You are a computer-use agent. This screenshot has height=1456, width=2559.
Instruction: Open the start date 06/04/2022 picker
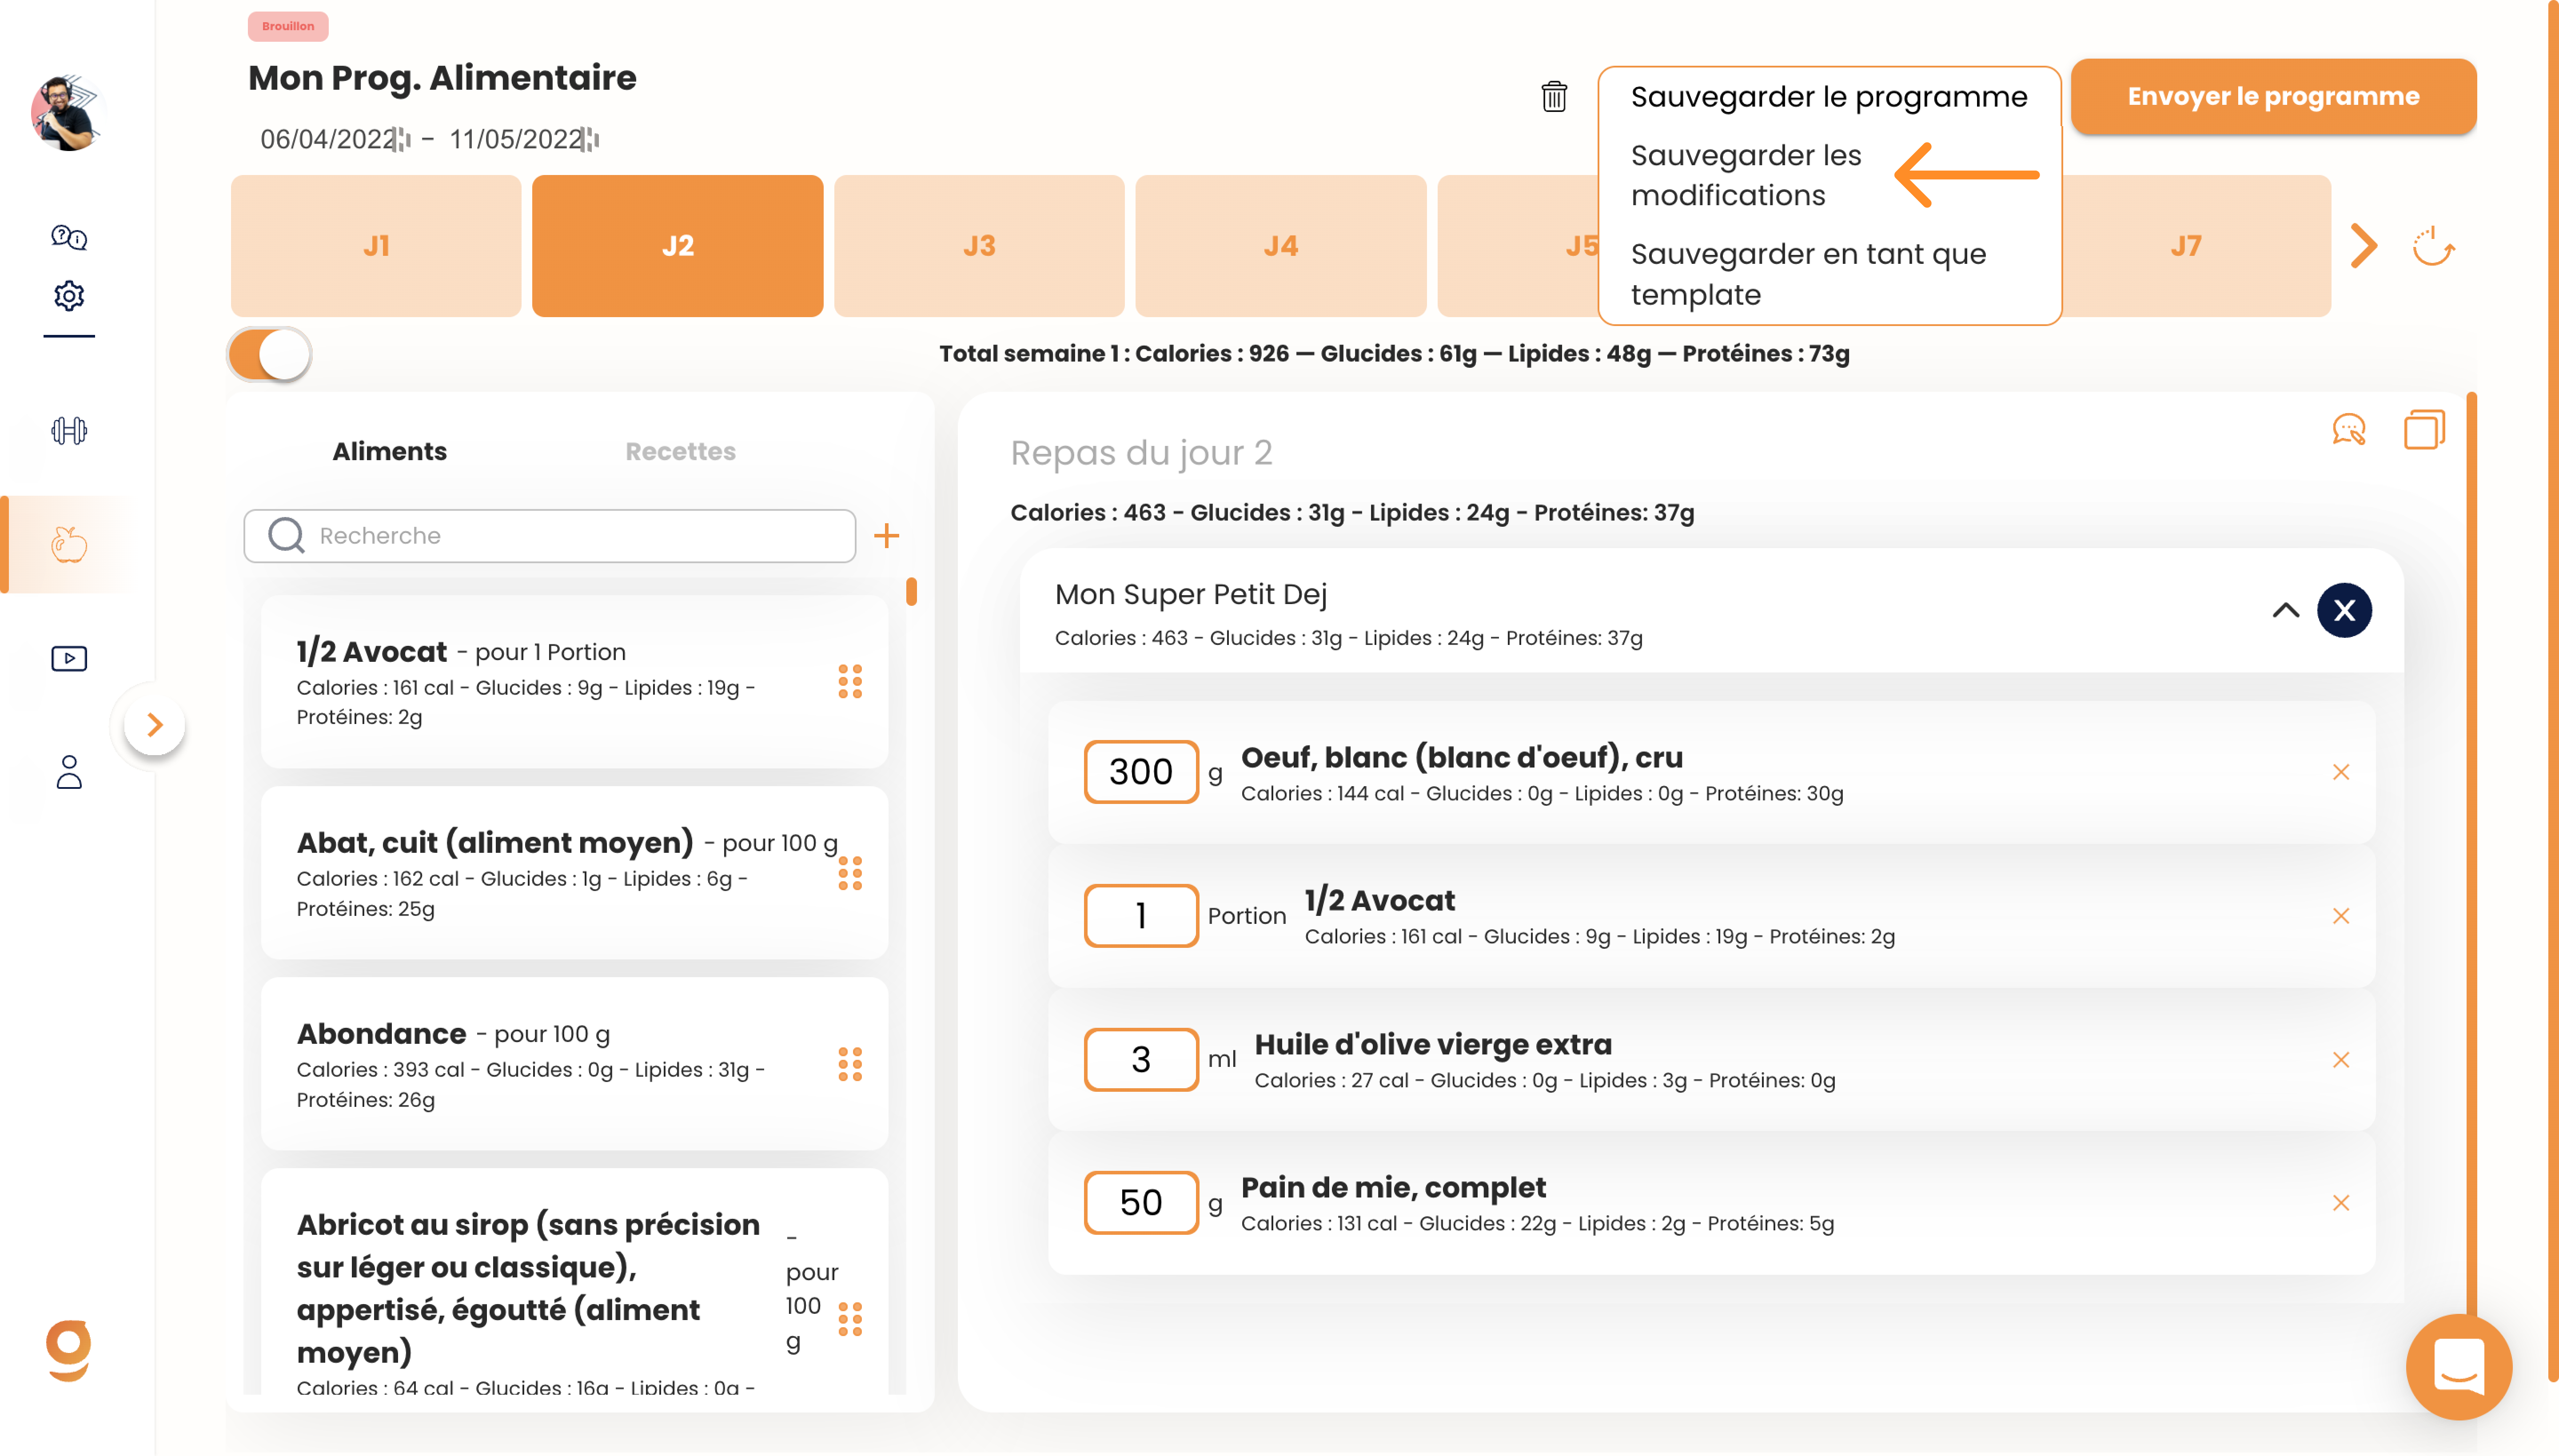(x=334, y=139)
